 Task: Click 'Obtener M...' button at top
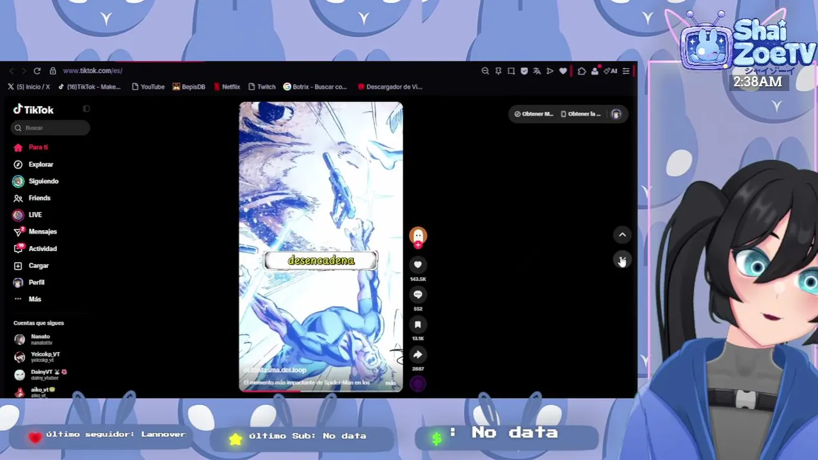[x=534, y=114]
